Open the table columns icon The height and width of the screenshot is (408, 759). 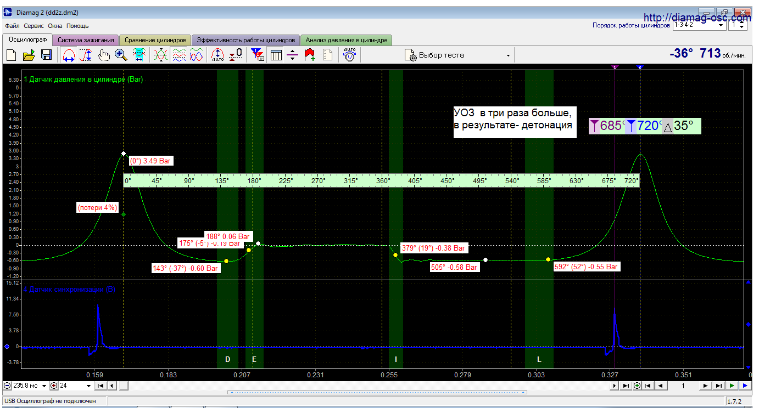[276, 55]
